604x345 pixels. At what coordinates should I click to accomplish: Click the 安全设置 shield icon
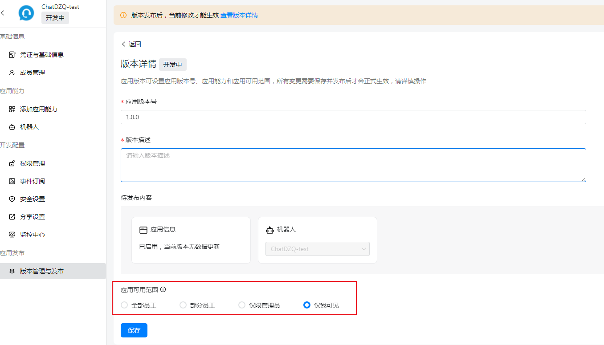tap(12, 199)
